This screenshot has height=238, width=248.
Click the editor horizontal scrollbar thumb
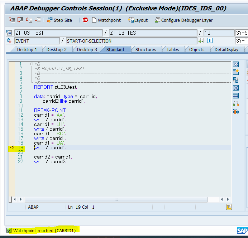116,199
